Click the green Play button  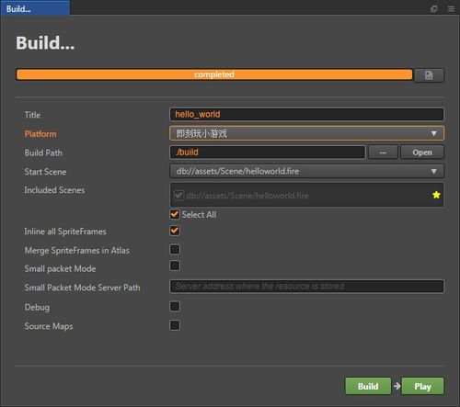pos(422,386)
